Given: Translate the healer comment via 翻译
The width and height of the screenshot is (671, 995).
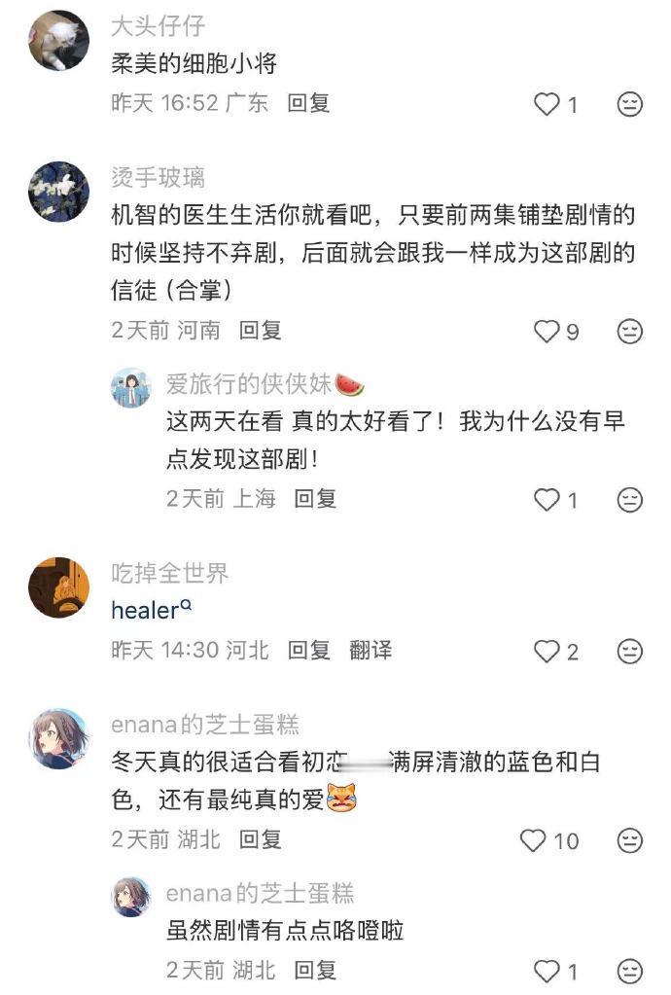Looking at the screenshot, I should (x=371, y=650).
